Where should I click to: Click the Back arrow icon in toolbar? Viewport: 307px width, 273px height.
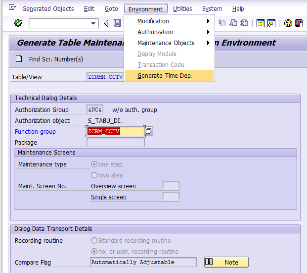pyautogui.click(x=106, y=23)
